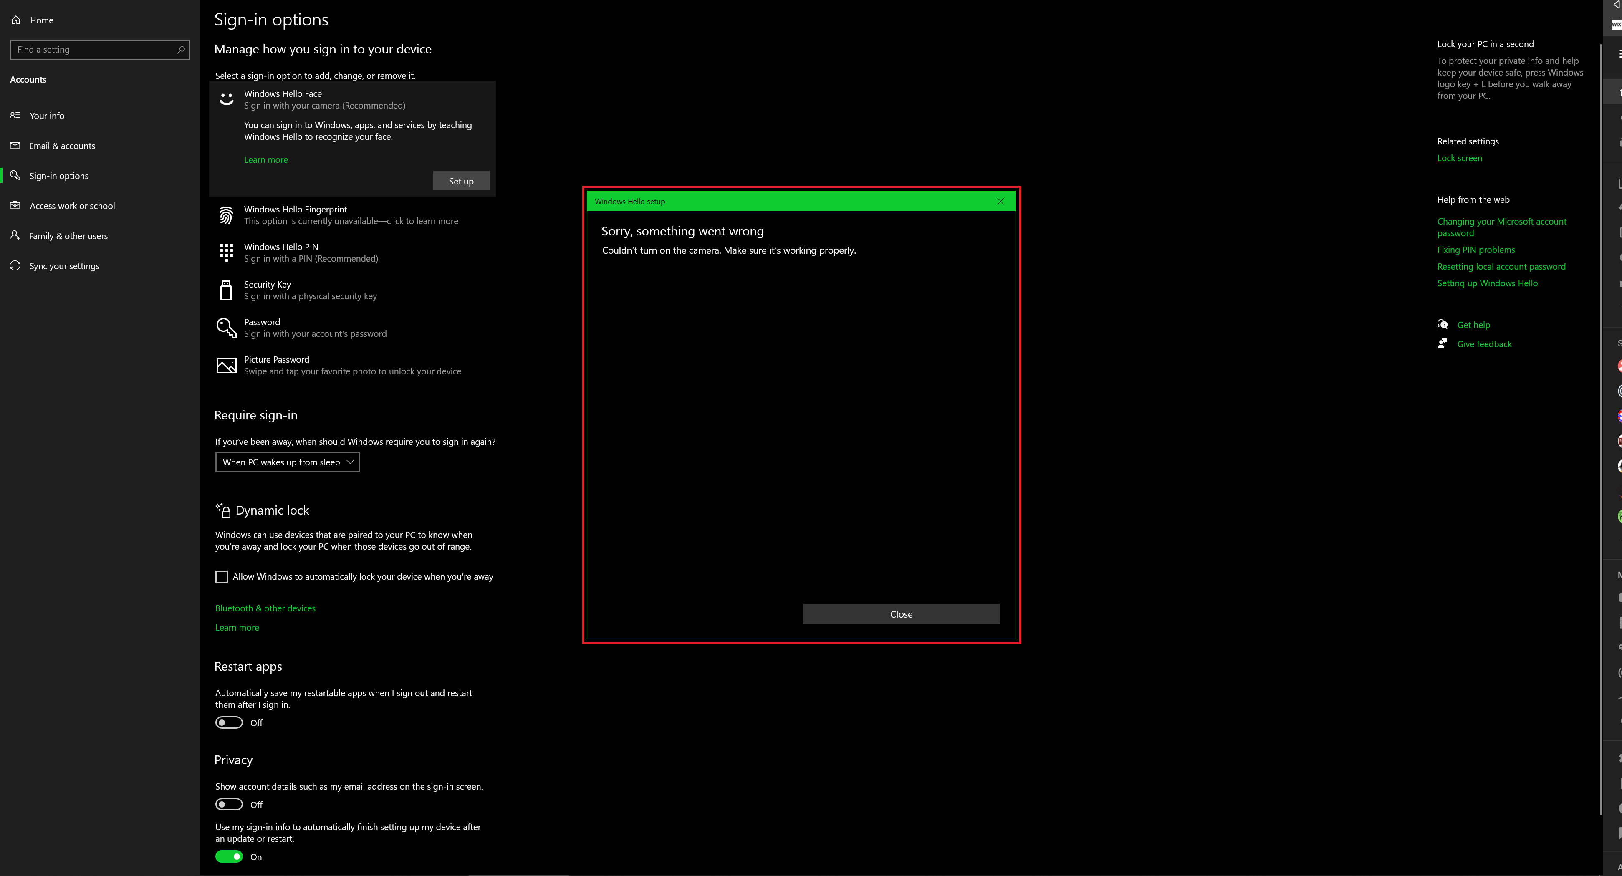Click the Home icon in the sidebar
Screen dimensions: 1622x876
(x=16, y=20)
